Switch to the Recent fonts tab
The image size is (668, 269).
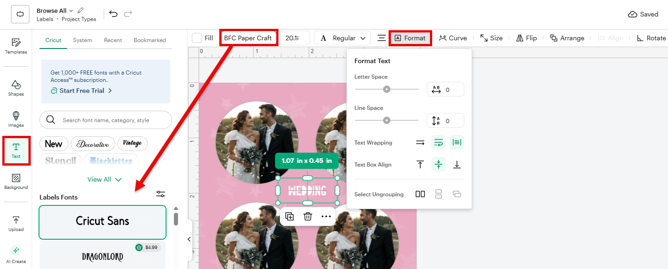(113, 40)
